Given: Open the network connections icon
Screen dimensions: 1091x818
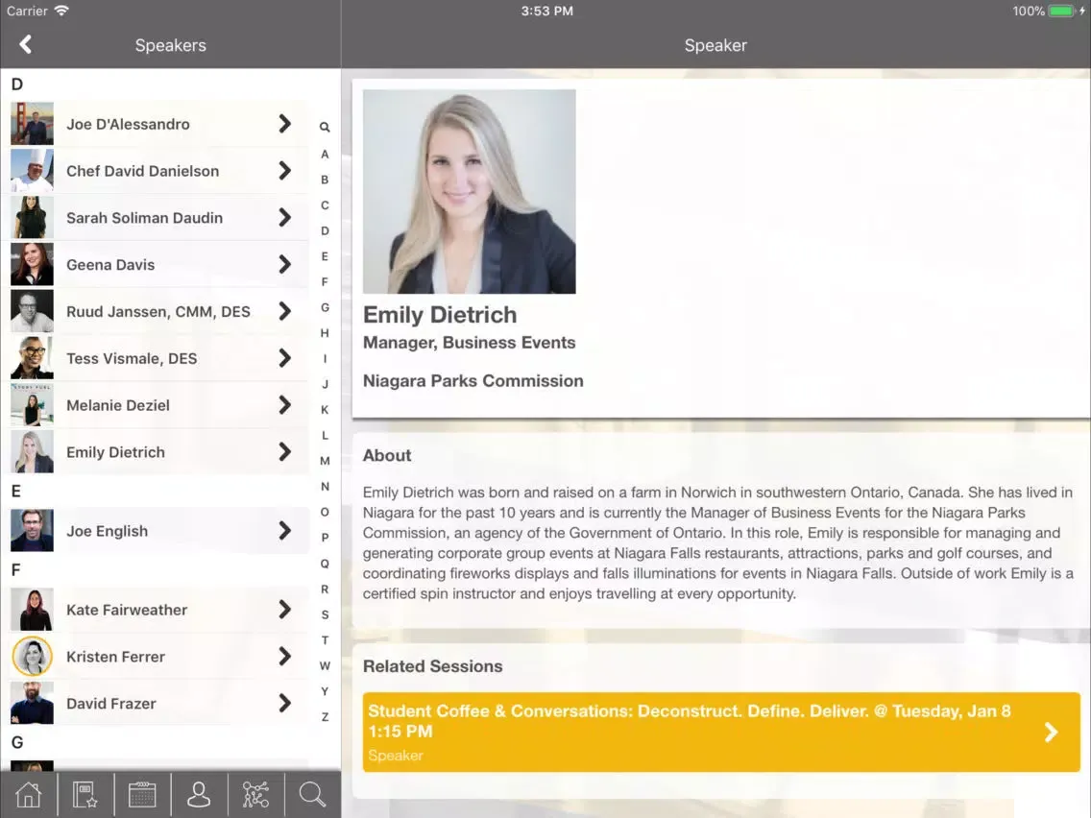Looking at the screenshot, I should coord(255,794).
